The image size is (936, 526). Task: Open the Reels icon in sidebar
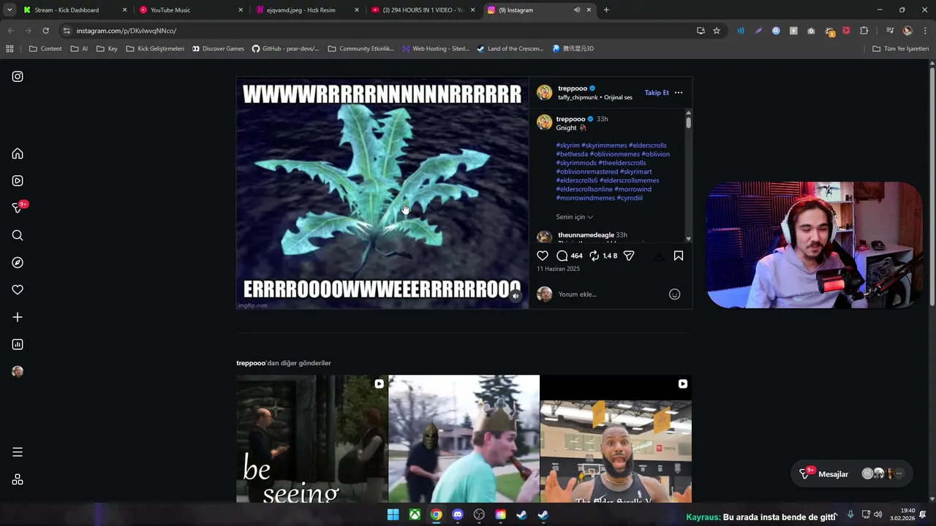click(x=18, y=180)
